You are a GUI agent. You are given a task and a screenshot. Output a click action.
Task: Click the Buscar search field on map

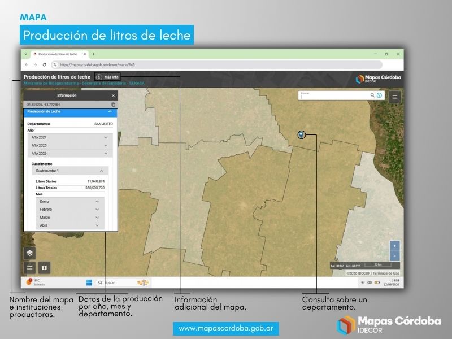point(334,95)
